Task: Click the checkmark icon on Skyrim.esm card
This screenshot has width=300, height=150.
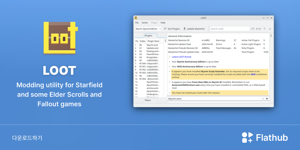Action: pos(263,99)
